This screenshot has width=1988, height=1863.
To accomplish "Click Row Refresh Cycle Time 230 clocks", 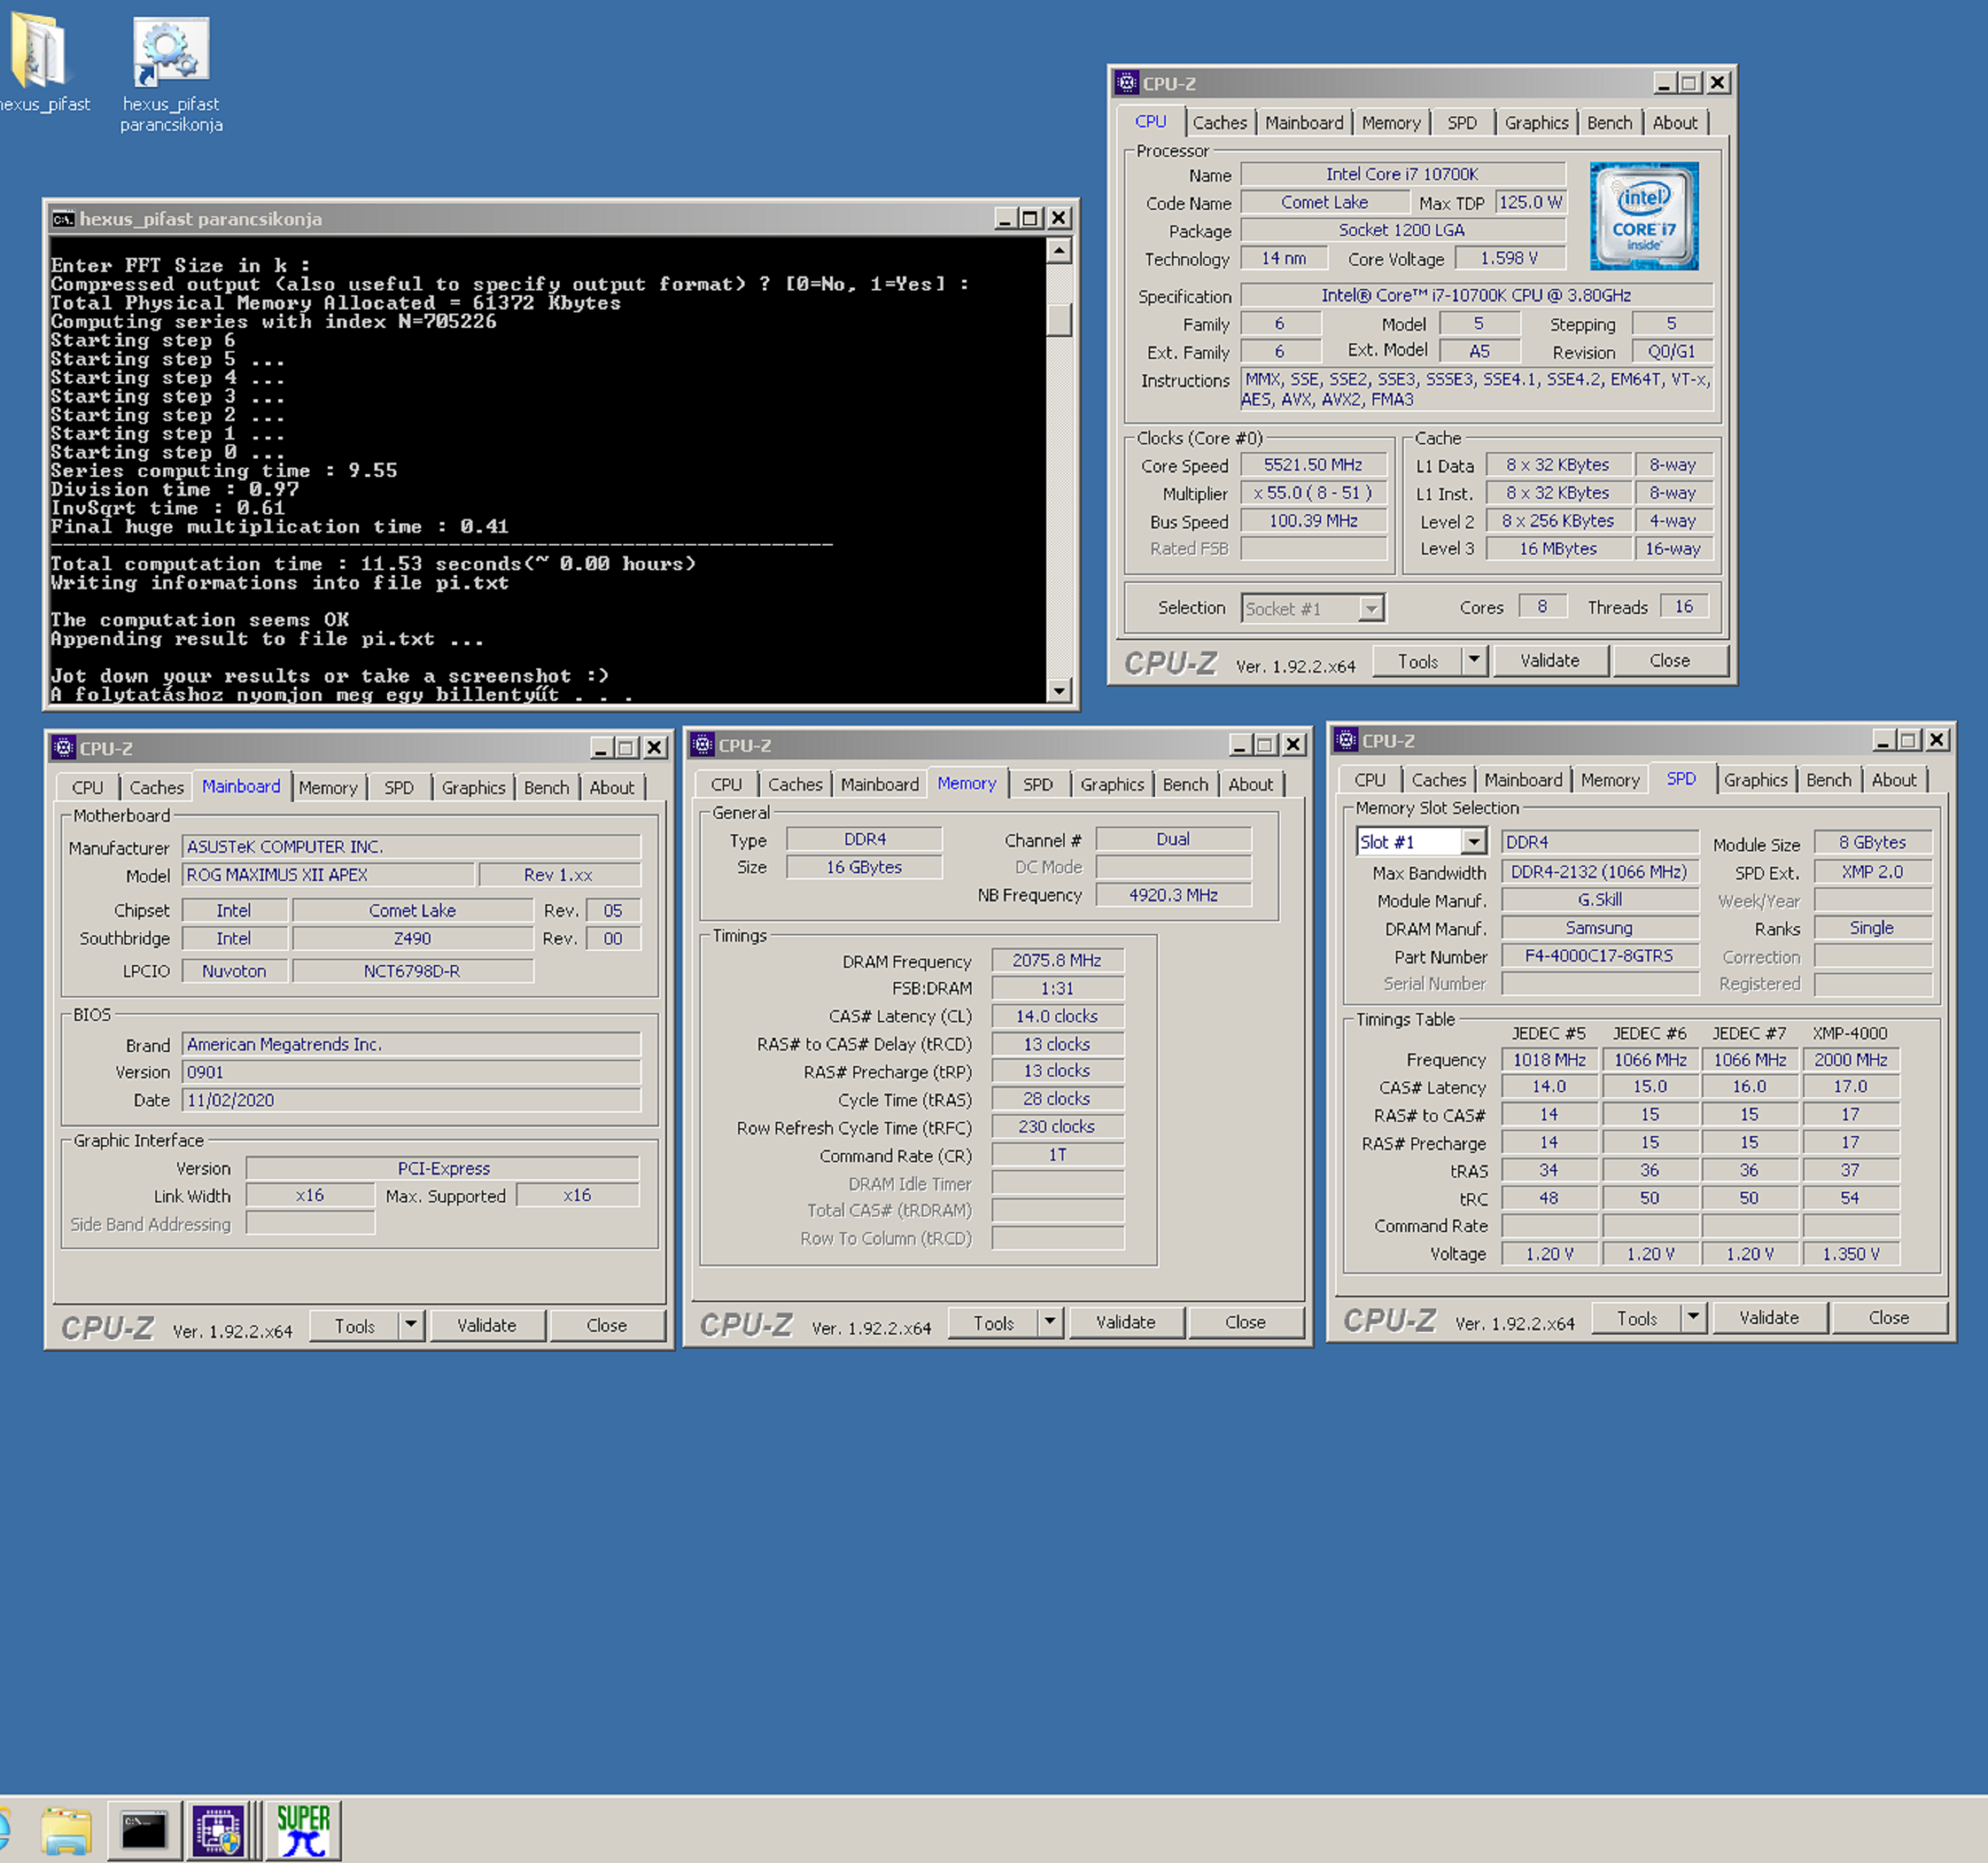I will click(x=1057, y=1127).
